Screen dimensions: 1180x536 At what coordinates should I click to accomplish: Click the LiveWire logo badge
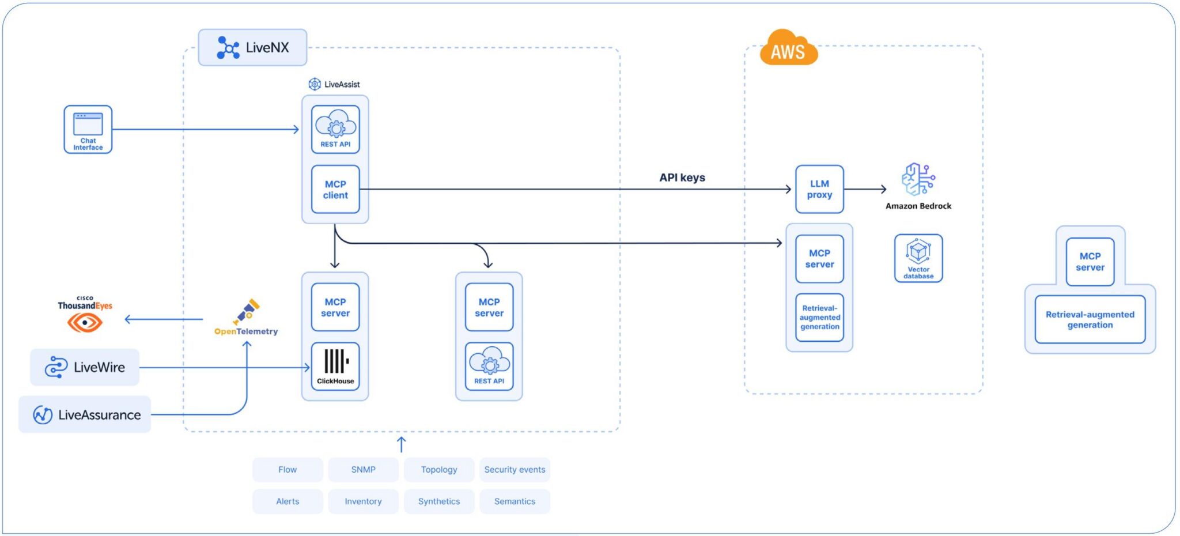pyautogui.click(x=85, y=367)
